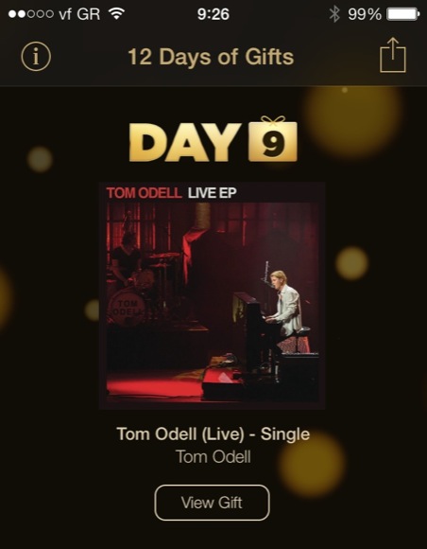
Task: Tap the 9:26 clock in status bar
Action: [213, 14]
